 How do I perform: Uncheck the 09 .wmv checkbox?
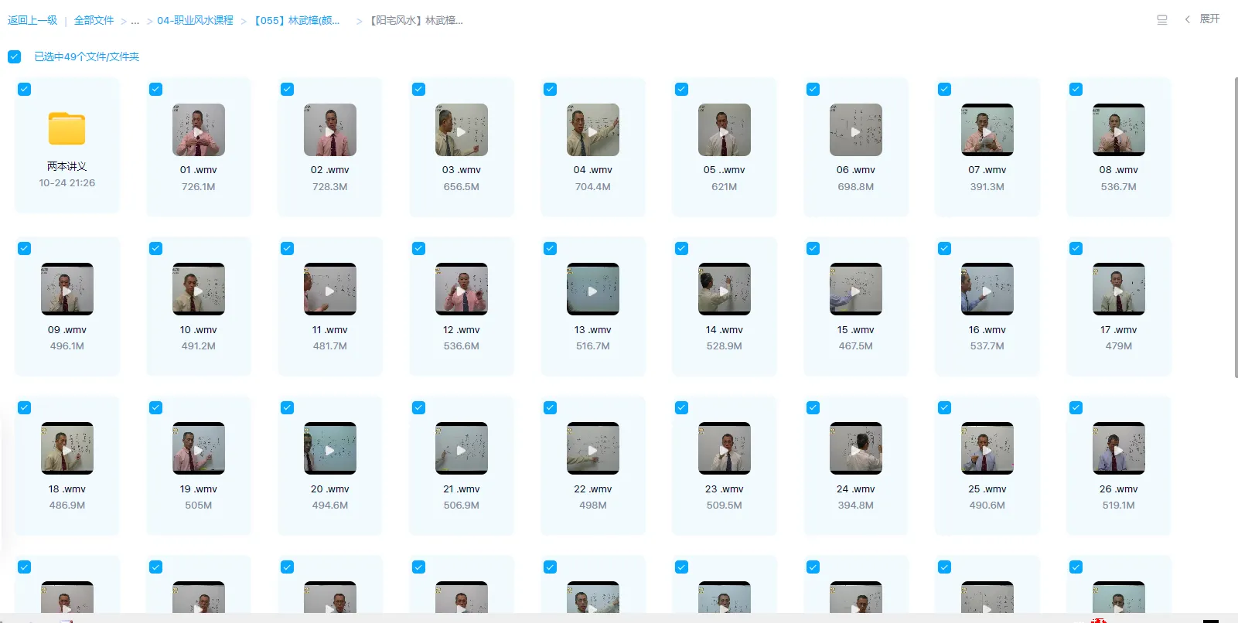click(x=24, y=248)
